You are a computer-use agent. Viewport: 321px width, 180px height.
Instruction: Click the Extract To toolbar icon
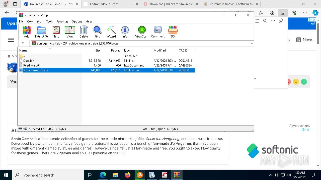tap(41, 32)
